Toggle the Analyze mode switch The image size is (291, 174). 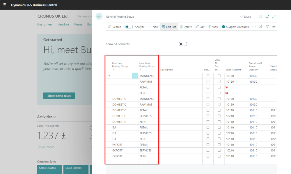pos(129,27)
